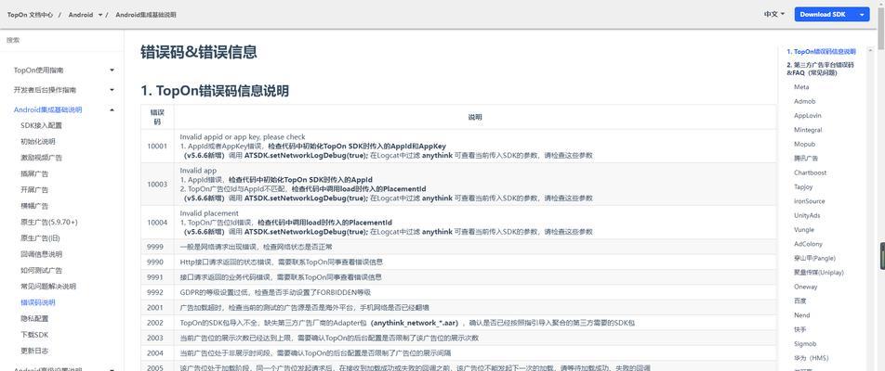The height and width of the screenshot is (371, 885).
Task: Go to TopOn 文档中心 breadcrumb
Action: (31, 15)
